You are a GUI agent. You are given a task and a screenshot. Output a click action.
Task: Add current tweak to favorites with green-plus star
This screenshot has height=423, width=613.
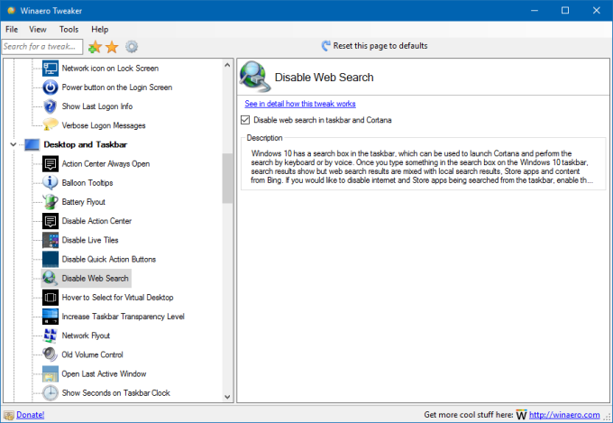(x=95, y=47)
